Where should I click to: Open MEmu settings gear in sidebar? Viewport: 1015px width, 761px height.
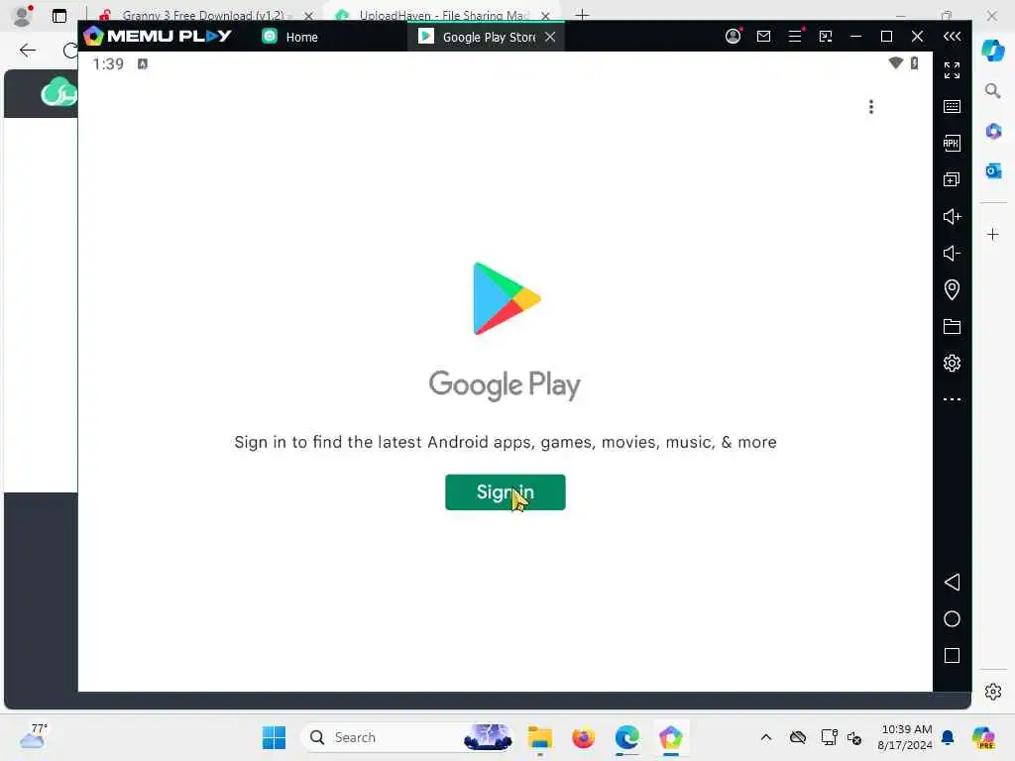pyautogui.click(x=952, y=363)
